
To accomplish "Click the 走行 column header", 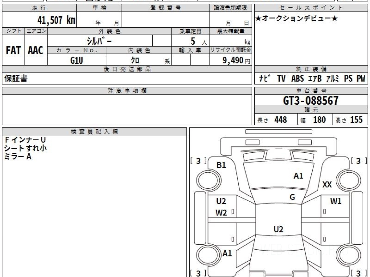I will (x=39, y=8).
